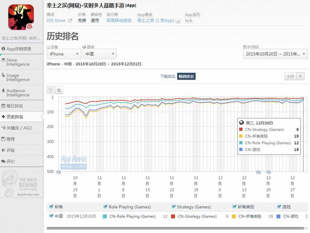Click the chart reset undo icon
The width and height of the screenshot is (310, 233).
(x=50, y=90)
